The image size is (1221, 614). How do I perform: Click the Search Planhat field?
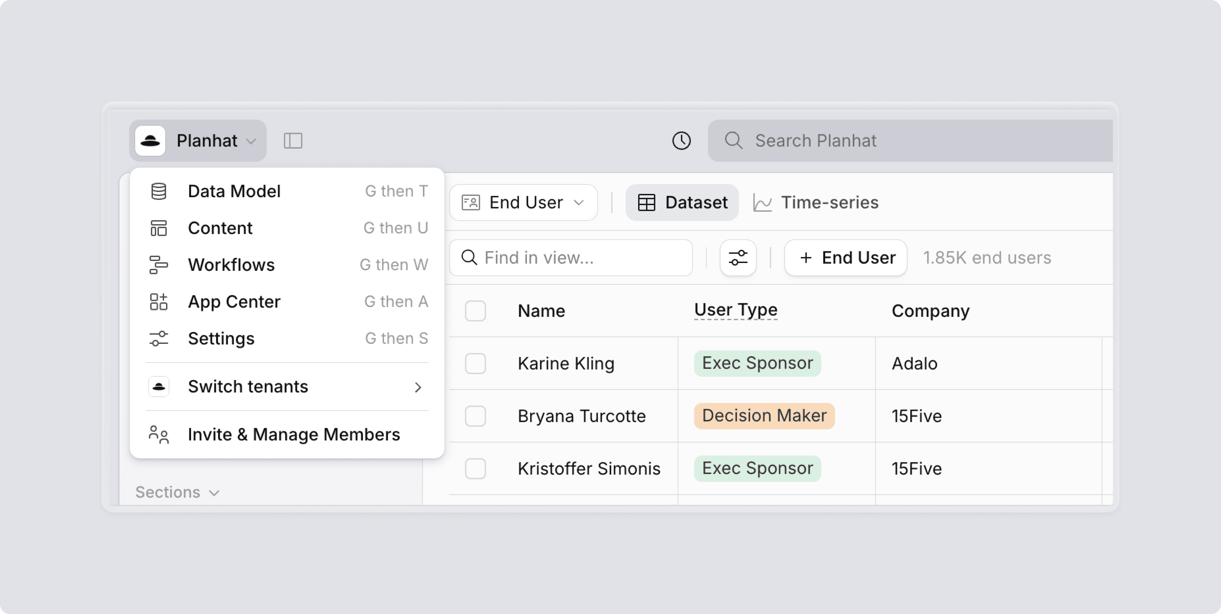(x=911, y=141)
